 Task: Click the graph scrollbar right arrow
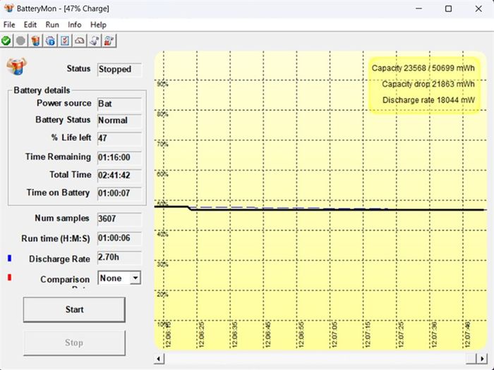pyautogui.click(x=482, y=359)
